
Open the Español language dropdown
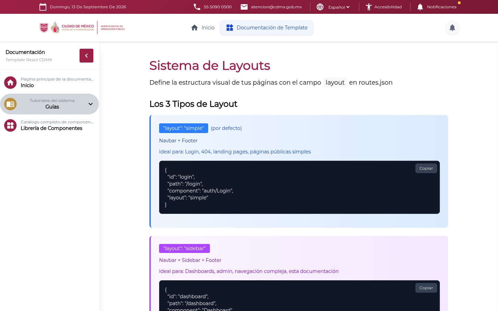(x=339, y=7)
